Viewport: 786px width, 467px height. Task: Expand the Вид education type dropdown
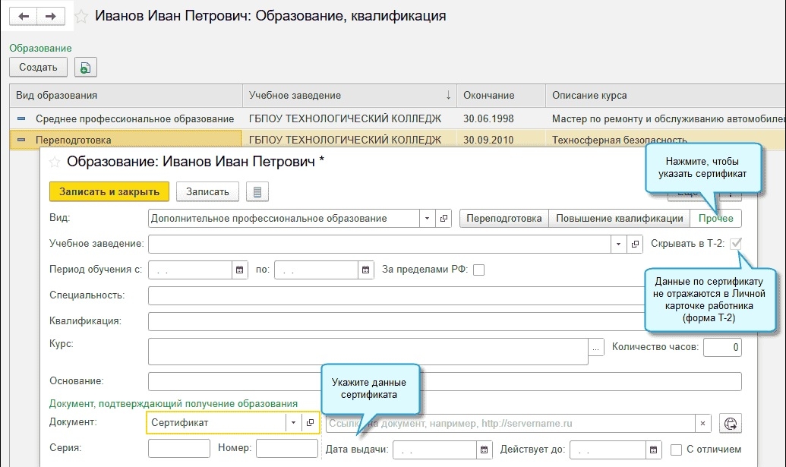coord(429,219)
